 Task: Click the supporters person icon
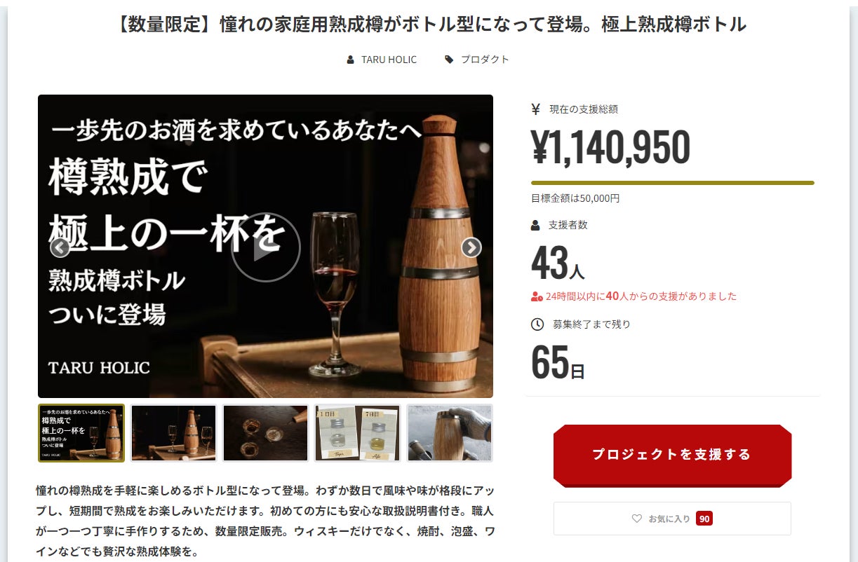click(535, 225)
